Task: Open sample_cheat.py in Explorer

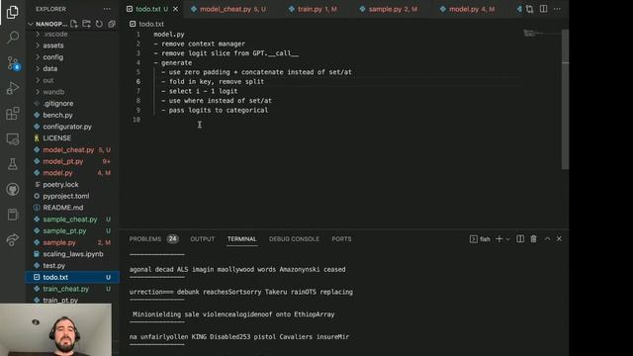Action: click(x=72, y=220)
